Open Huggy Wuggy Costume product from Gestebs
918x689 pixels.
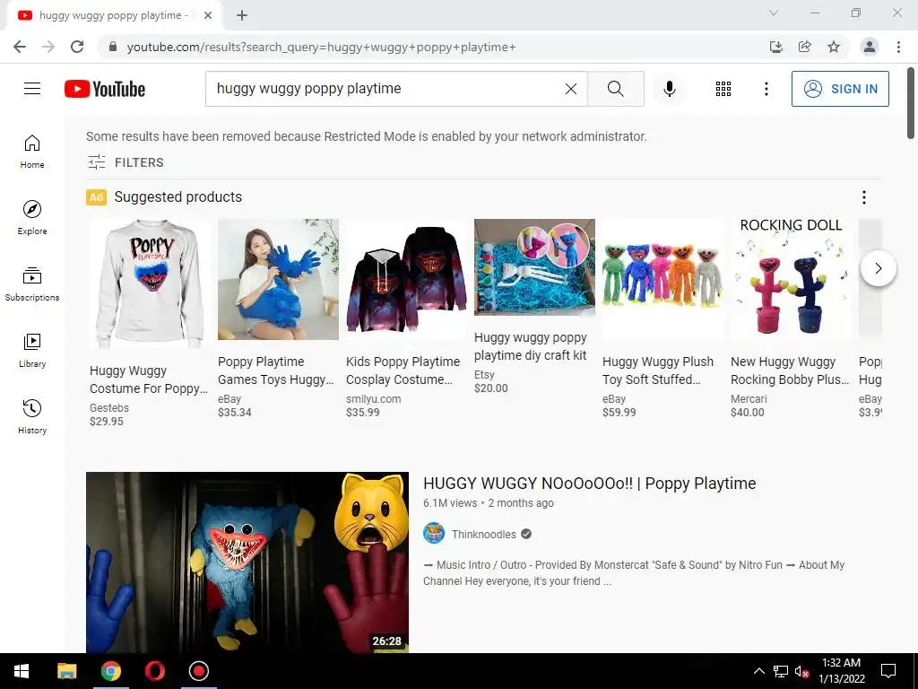150,379
